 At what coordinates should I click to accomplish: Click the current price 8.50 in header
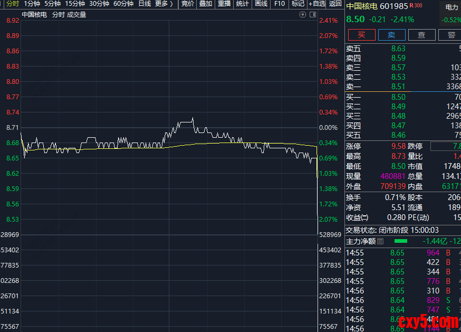point(355,20)
